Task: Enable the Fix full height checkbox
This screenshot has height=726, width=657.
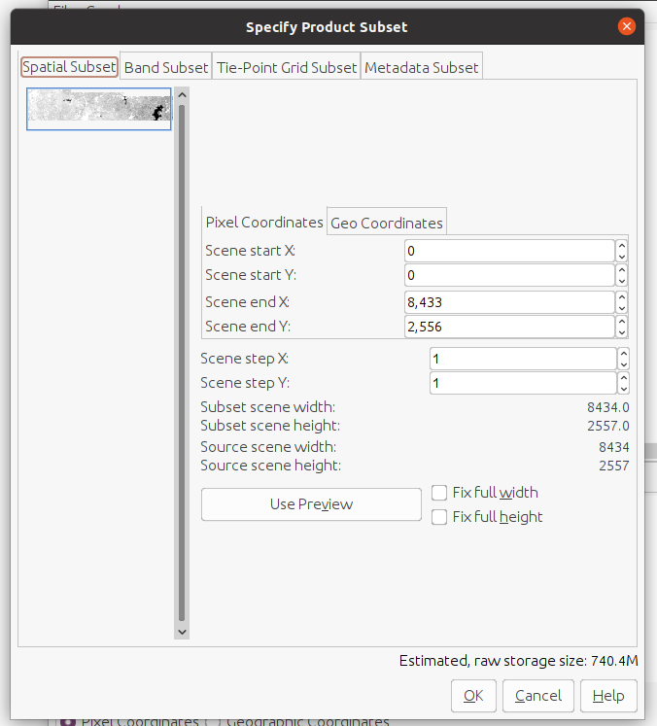Action: [439, 517]
